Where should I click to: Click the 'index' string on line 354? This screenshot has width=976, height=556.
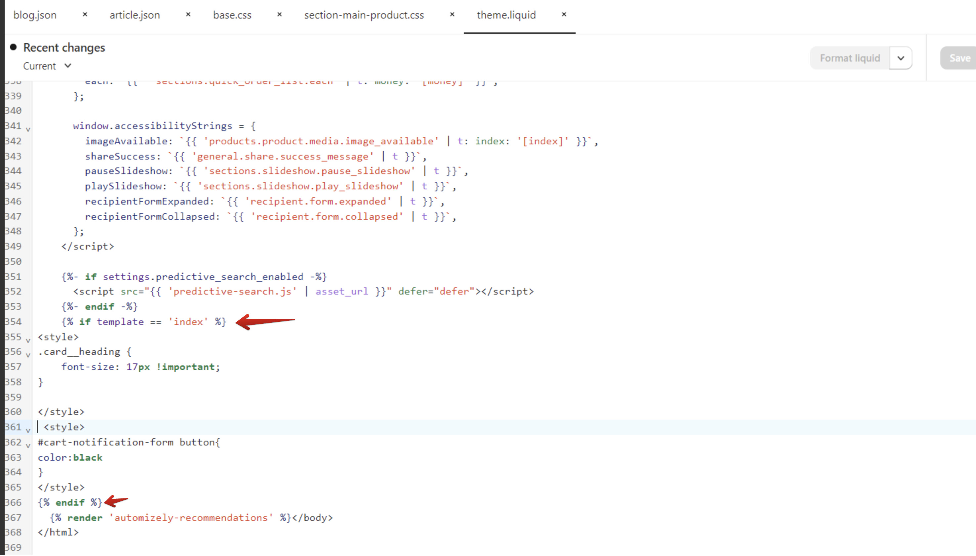(x=188, y=322)
